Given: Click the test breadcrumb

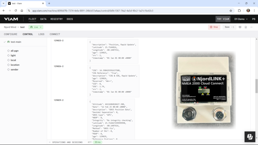Looking at the screenshot, I should (x=23, y=27).
